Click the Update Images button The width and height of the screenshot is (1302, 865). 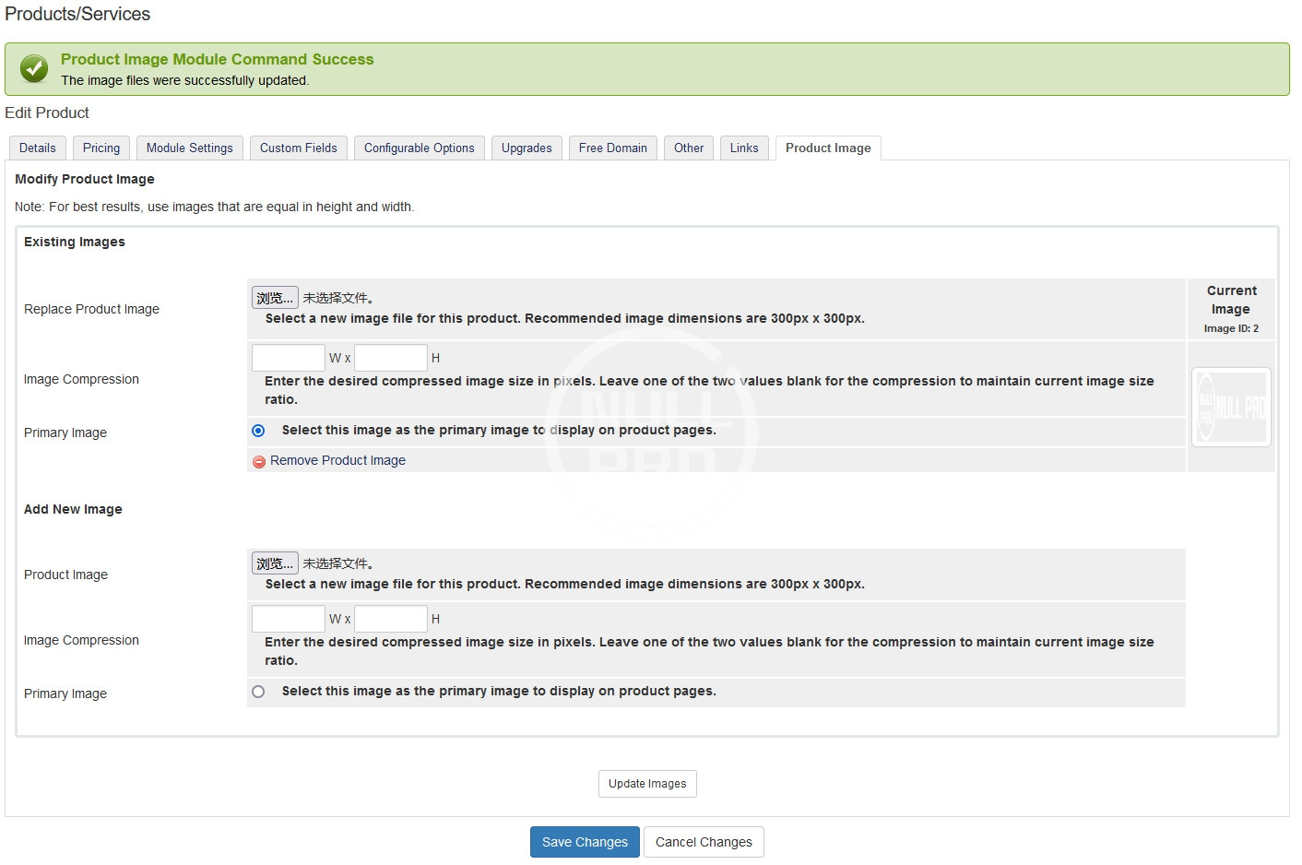[647, 784]
